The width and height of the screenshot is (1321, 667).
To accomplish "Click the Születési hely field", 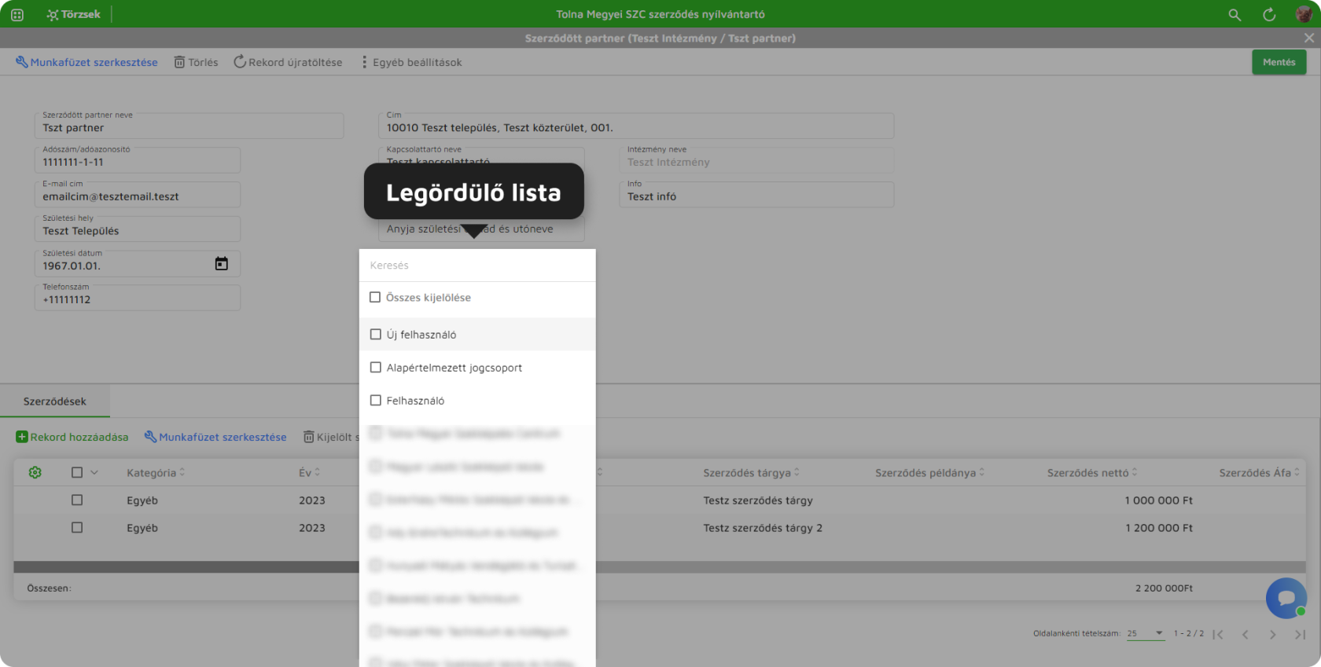I will click(x=138, y=229).
